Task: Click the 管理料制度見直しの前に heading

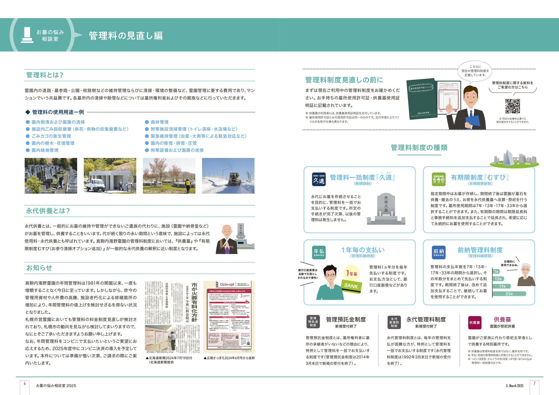Action: coord(344,80)
